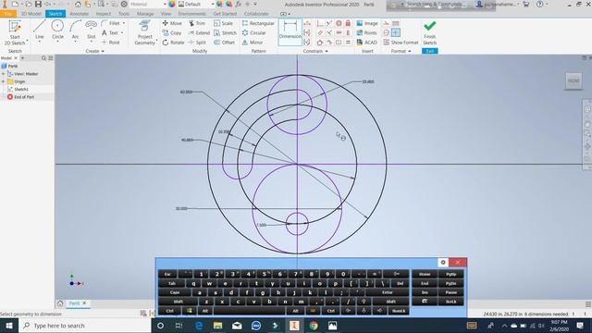Switch to the Get Started tab

(225, 14)
